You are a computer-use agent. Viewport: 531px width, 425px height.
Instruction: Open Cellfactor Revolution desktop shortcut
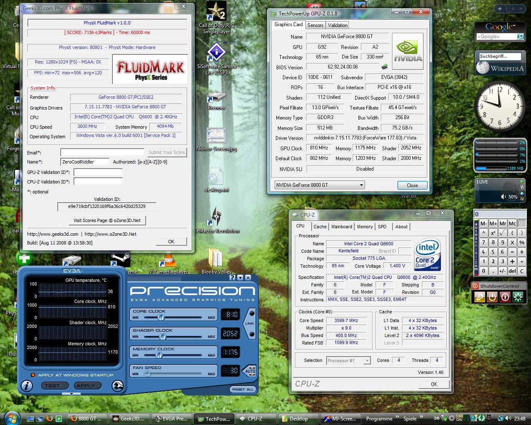coord(217,220)
